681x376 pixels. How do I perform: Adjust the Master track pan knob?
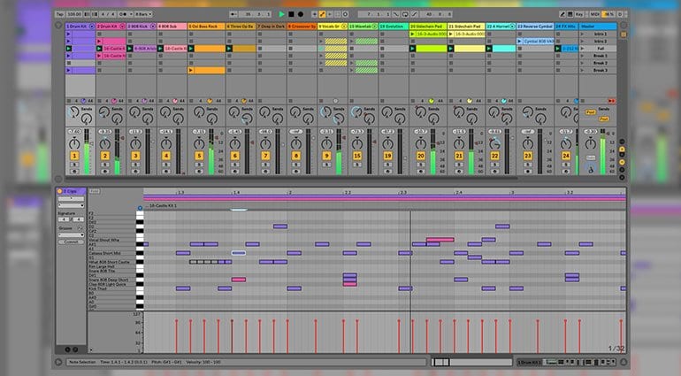click(590, 143)
